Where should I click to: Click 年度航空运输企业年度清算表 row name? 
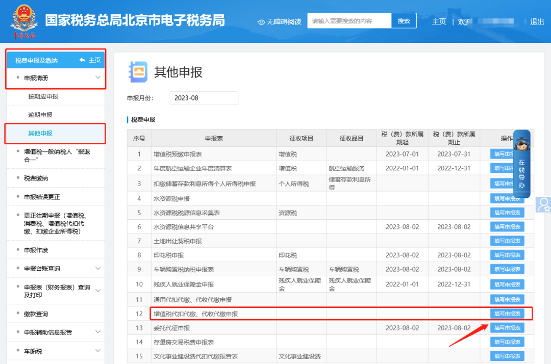click(192, 168)
